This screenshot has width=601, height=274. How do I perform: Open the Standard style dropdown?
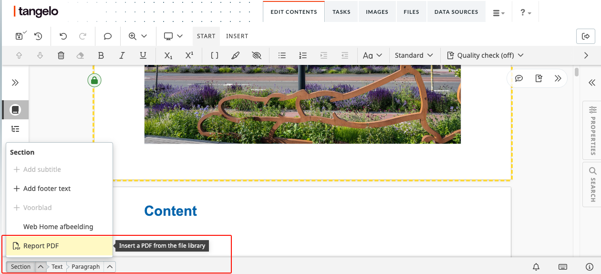414,55
